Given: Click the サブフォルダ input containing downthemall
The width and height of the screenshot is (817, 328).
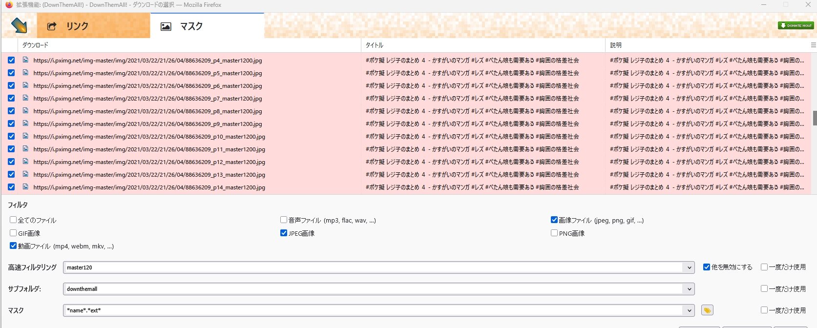Looking at the screenshot, I should (373, 289).
